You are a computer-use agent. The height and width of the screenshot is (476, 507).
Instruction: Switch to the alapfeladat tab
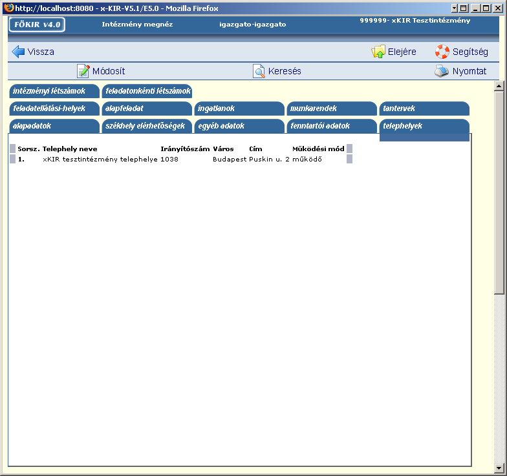pos(147,109)
